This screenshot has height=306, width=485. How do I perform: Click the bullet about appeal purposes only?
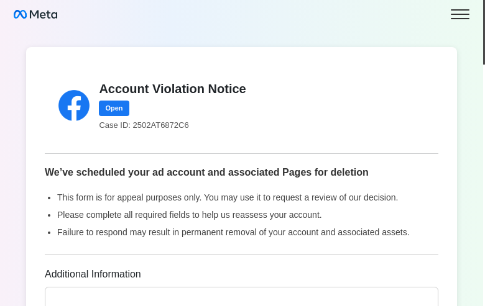click(227, 197)
